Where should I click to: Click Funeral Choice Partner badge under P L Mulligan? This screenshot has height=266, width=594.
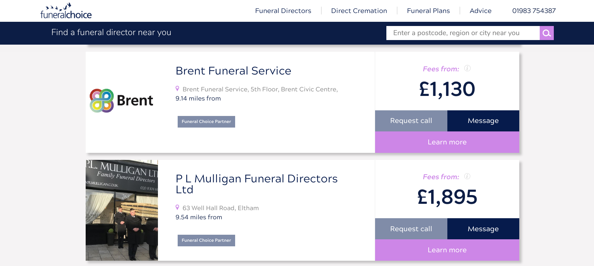206,240
